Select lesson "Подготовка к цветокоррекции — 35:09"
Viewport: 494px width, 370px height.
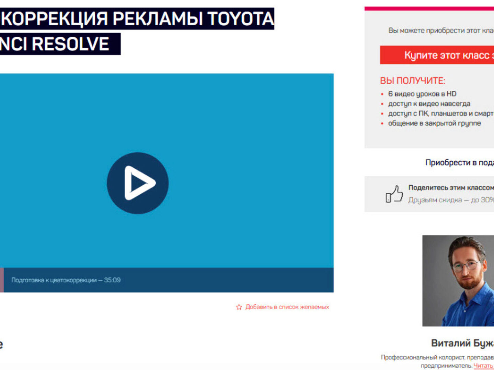click(x=66, y=280)
